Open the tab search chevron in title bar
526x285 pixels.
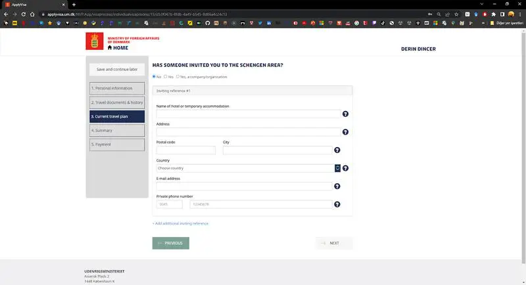[482, 5]
